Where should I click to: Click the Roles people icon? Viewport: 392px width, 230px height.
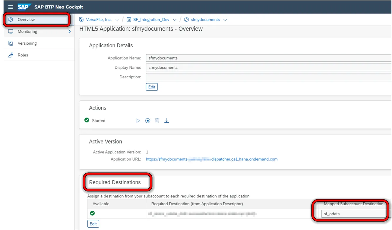tap(11, 55)
